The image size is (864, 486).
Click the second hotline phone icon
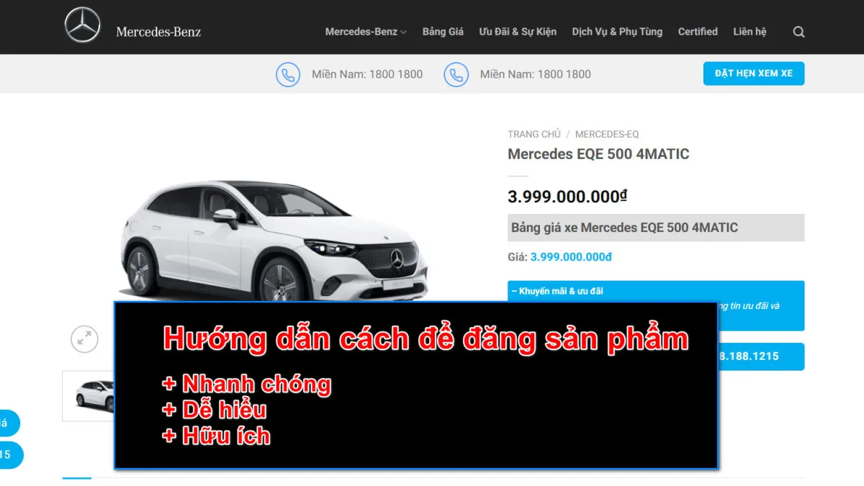456,74
